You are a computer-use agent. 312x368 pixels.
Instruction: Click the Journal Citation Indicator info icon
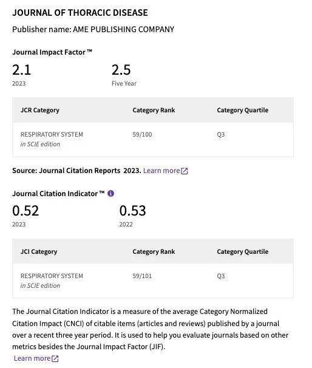110,194
